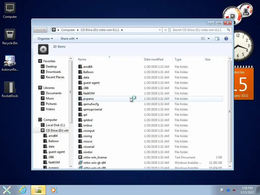This screenshot has width=260, height=195.
Task: Click the network tray icon
Action: pos(228,190)
